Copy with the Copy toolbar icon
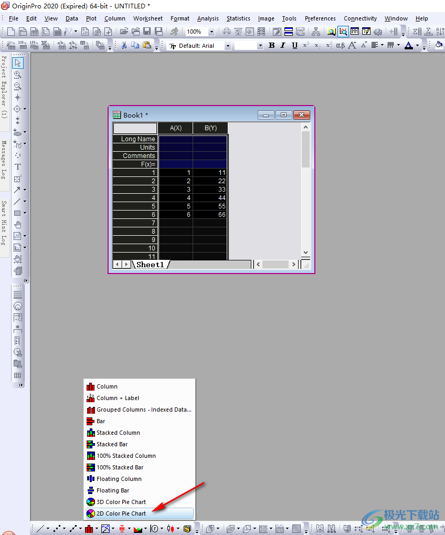 (135, 45)
